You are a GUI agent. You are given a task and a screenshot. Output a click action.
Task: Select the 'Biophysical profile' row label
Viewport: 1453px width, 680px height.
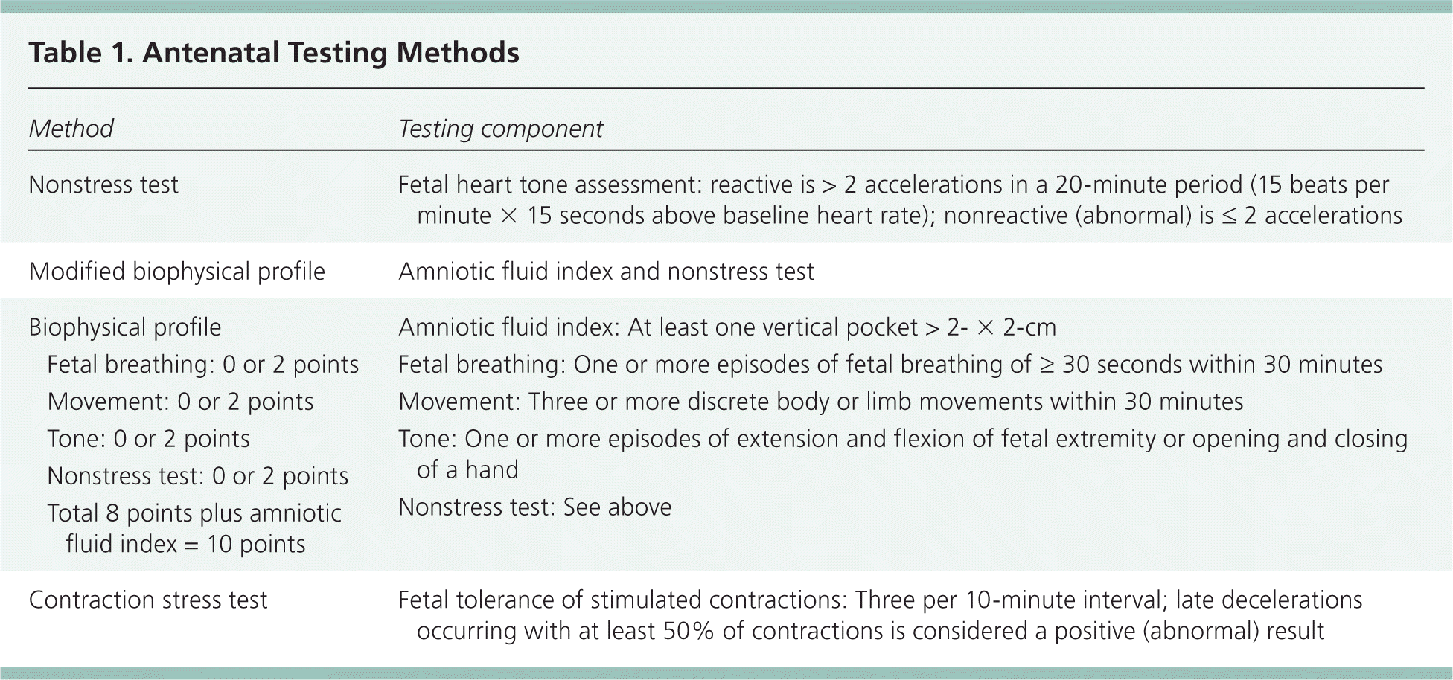tap(124, 327)
